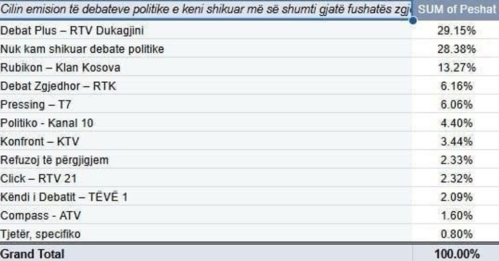
Task: Select the Pressing – T7 row label
Action: 36,105
